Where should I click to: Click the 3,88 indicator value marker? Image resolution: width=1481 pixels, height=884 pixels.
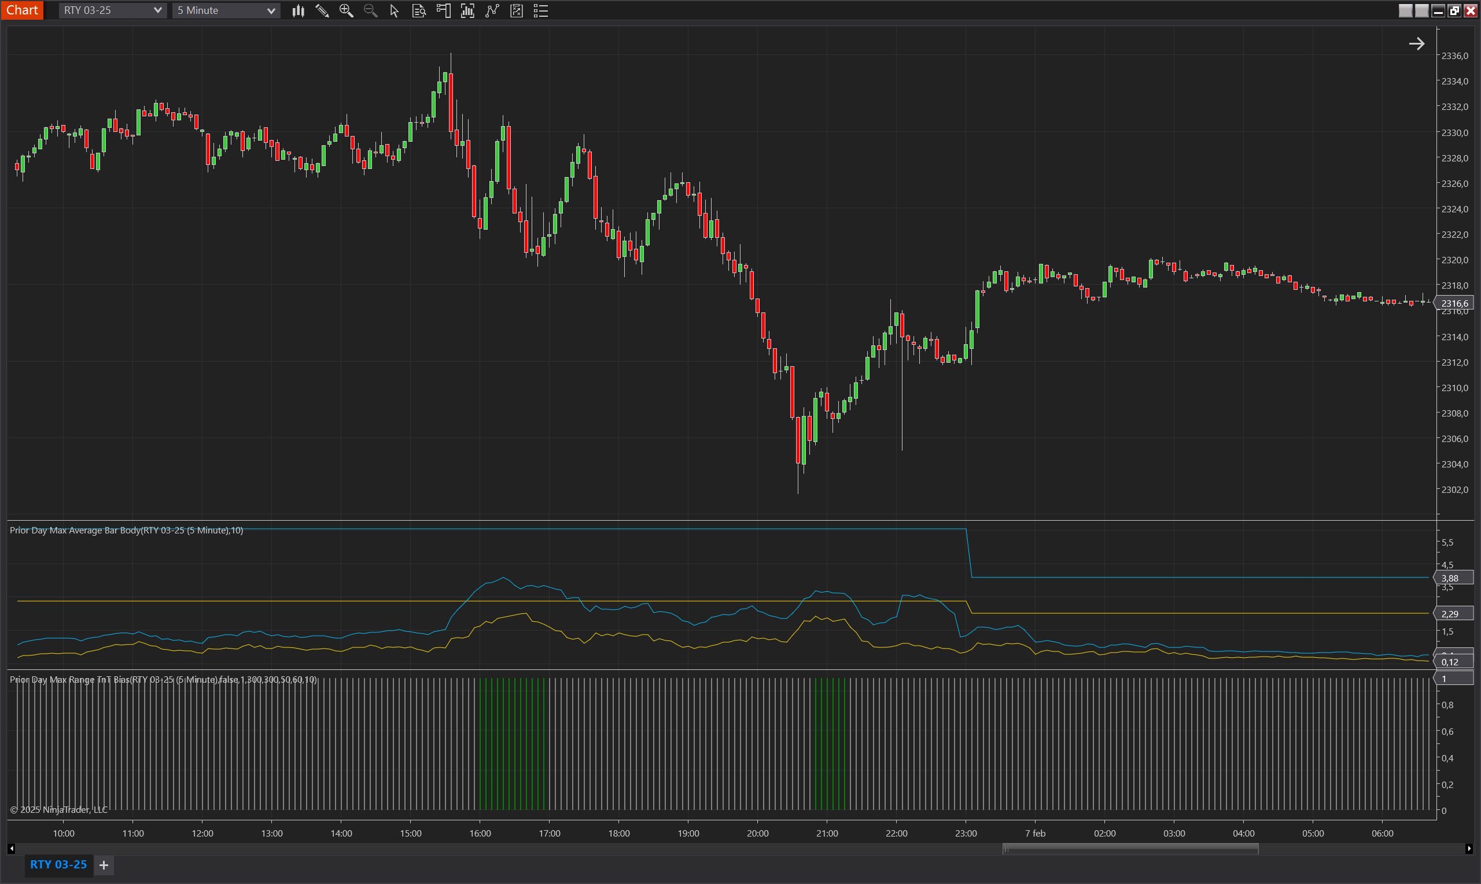[x=1453, y=578]
